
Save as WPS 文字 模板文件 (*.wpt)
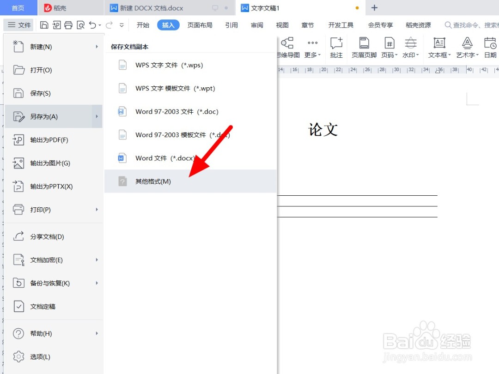click(x=190, y=88)
